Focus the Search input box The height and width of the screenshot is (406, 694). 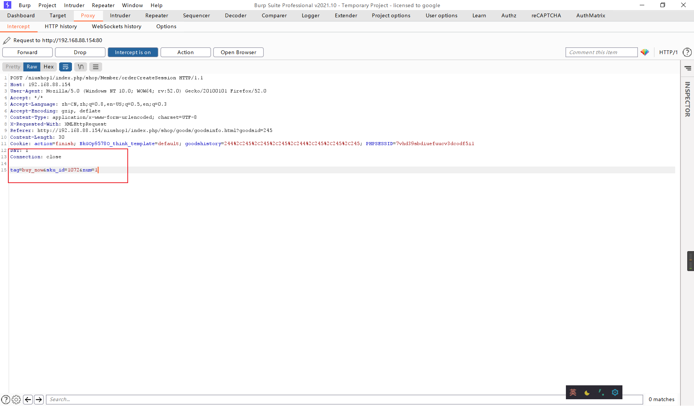click(344, 399)
